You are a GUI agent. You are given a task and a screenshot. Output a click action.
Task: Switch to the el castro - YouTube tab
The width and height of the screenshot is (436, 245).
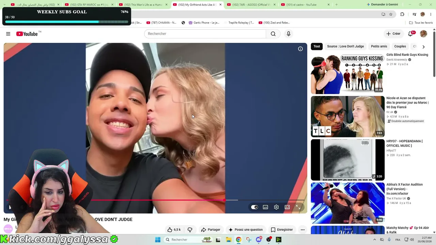(305, 5)
